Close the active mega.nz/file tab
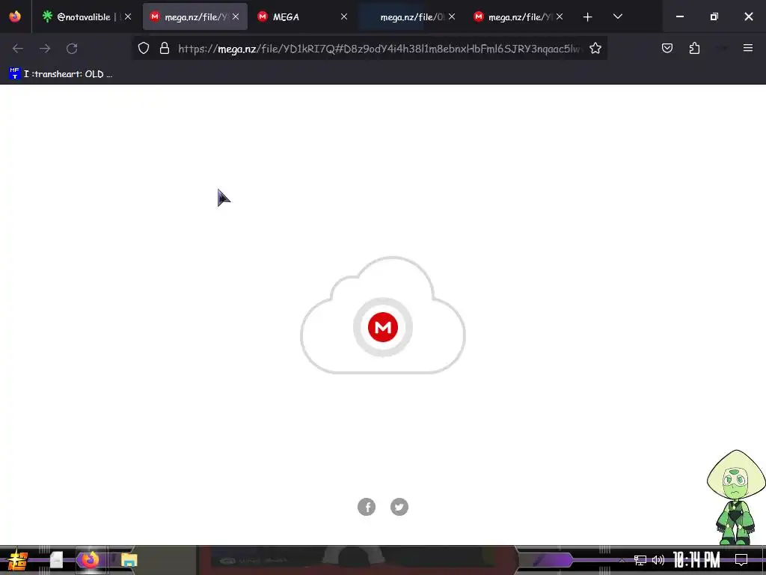 click(236, 16)
